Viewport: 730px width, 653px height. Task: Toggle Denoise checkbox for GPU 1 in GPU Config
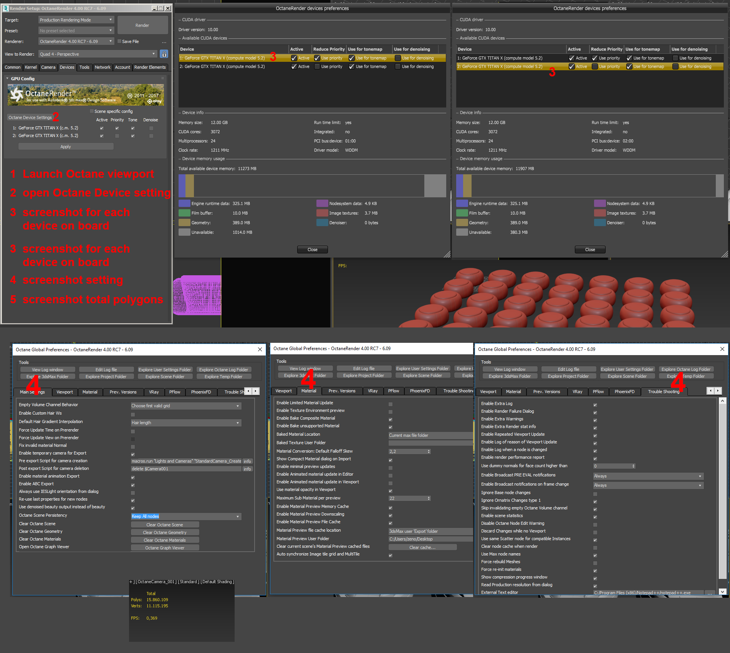click(151, 128)
